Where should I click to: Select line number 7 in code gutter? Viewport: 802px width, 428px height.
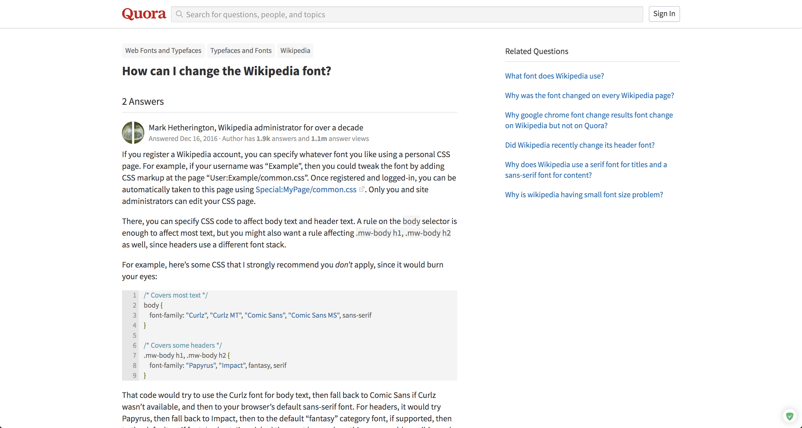(x=135, y=355)
